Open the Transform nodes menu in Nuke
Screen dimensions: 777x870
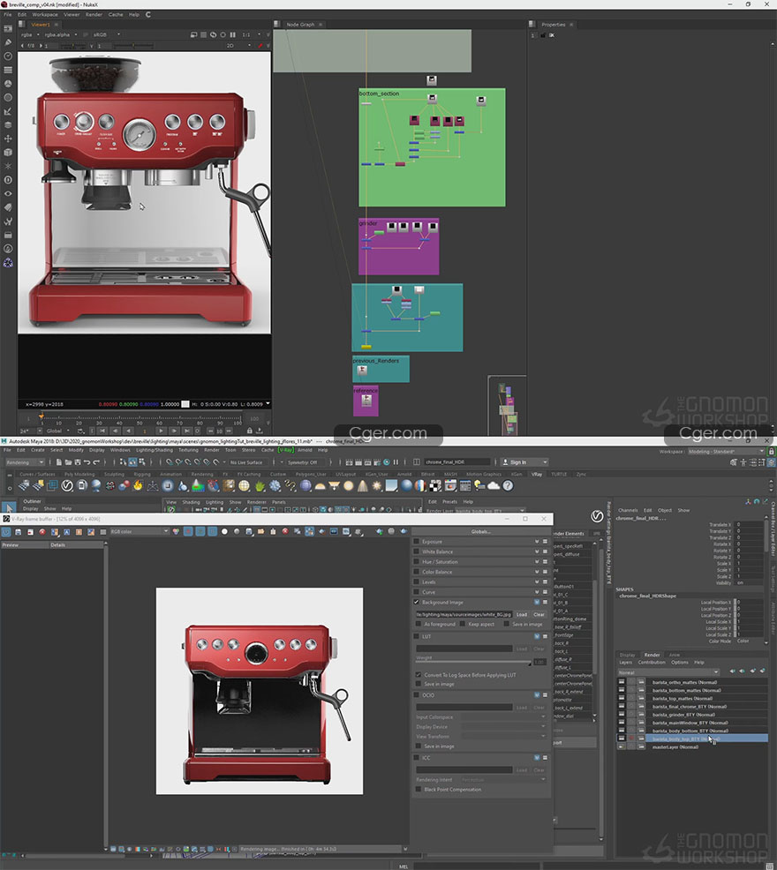pos(8,139)
